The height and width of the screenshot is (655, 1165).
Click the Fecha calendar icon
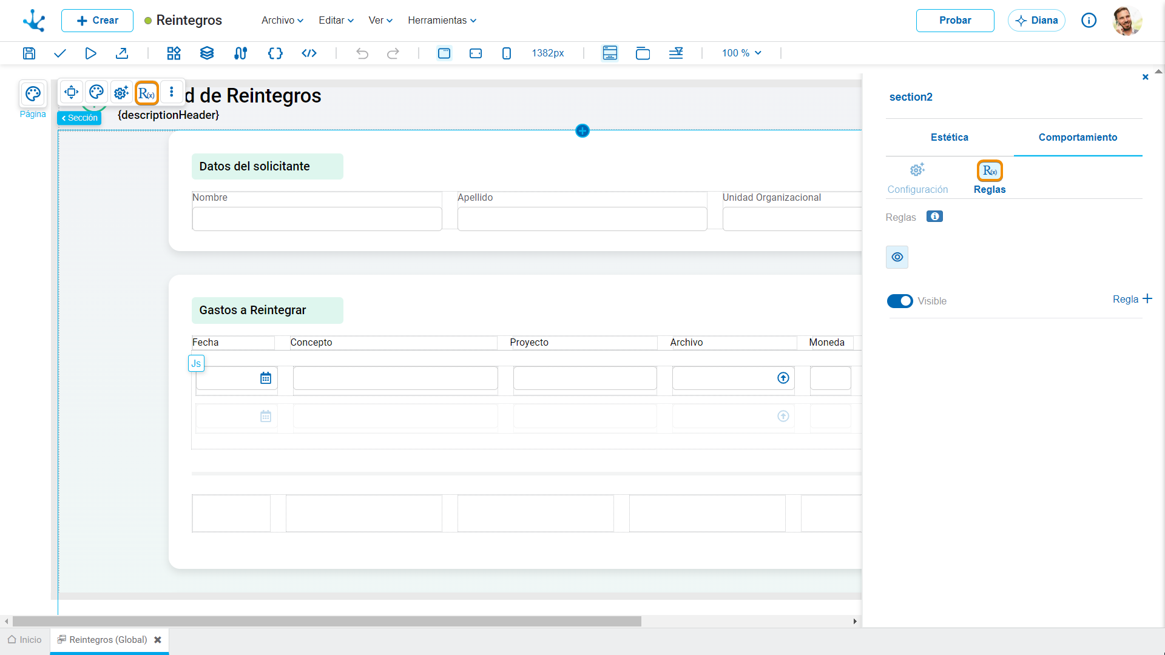click(x=266, y=378)
